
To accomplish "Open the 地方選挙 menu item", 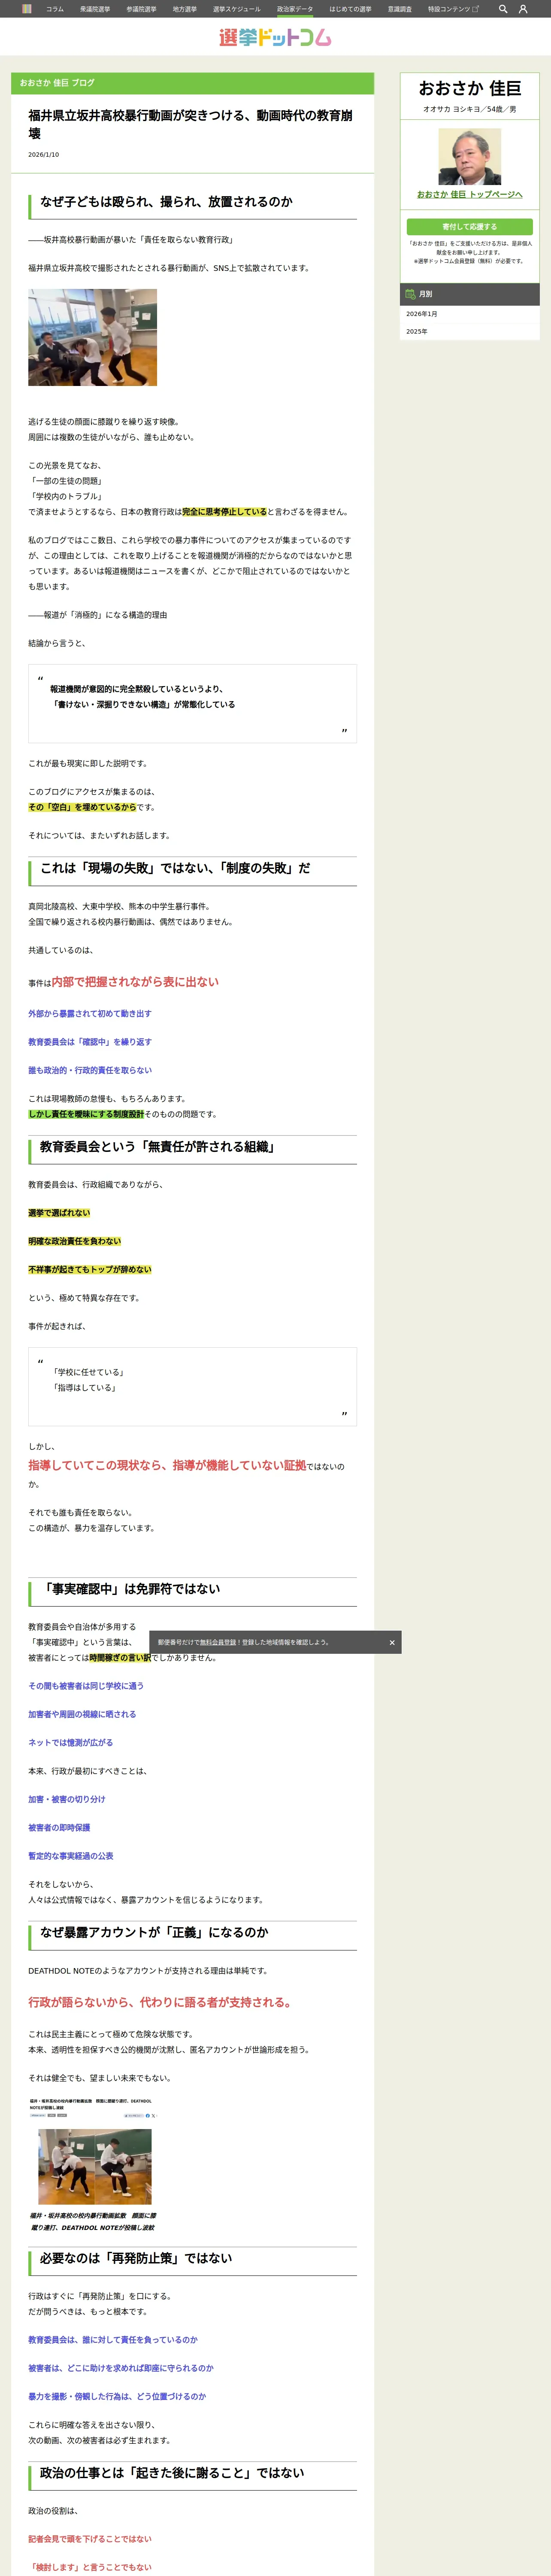I will point(185,9).
